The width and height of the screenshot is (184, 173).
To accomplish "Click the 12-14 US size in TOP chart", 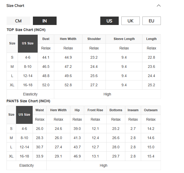I will click(28, 76).
